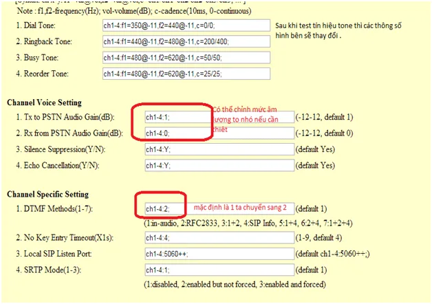Click the Local SIP Listen Port field
Image resolution: width=432 pixels, height=304 pixels.
[219, 254]
